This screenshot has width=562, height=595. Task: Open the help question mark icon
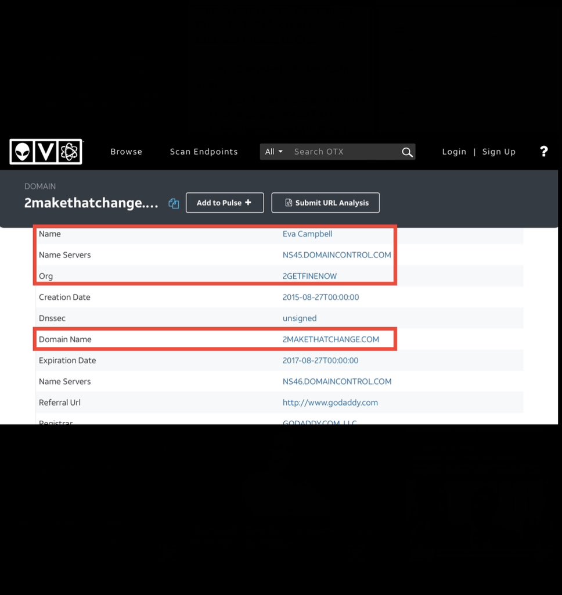pos(543,152)
